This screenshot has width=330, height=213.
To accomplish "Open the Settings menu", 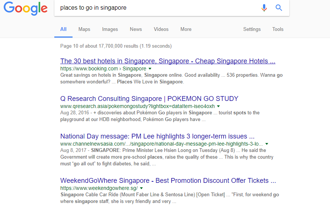I will click(252, 29).
